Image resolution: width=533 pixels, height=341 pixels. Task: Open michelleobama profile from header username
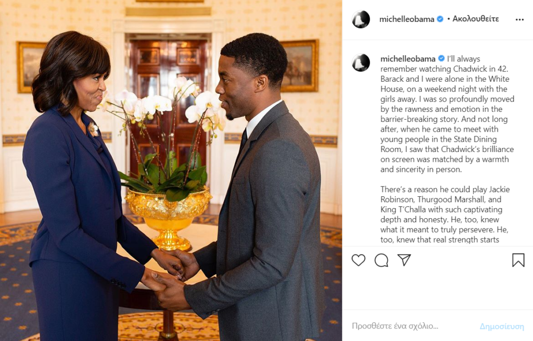tap(407, 19)
